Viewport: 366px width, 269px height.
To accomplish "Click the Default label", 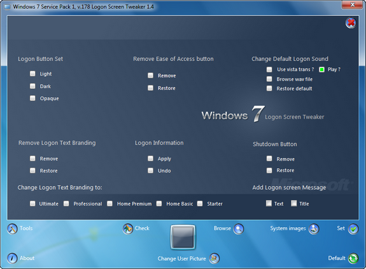I will (x=337, y=258).
